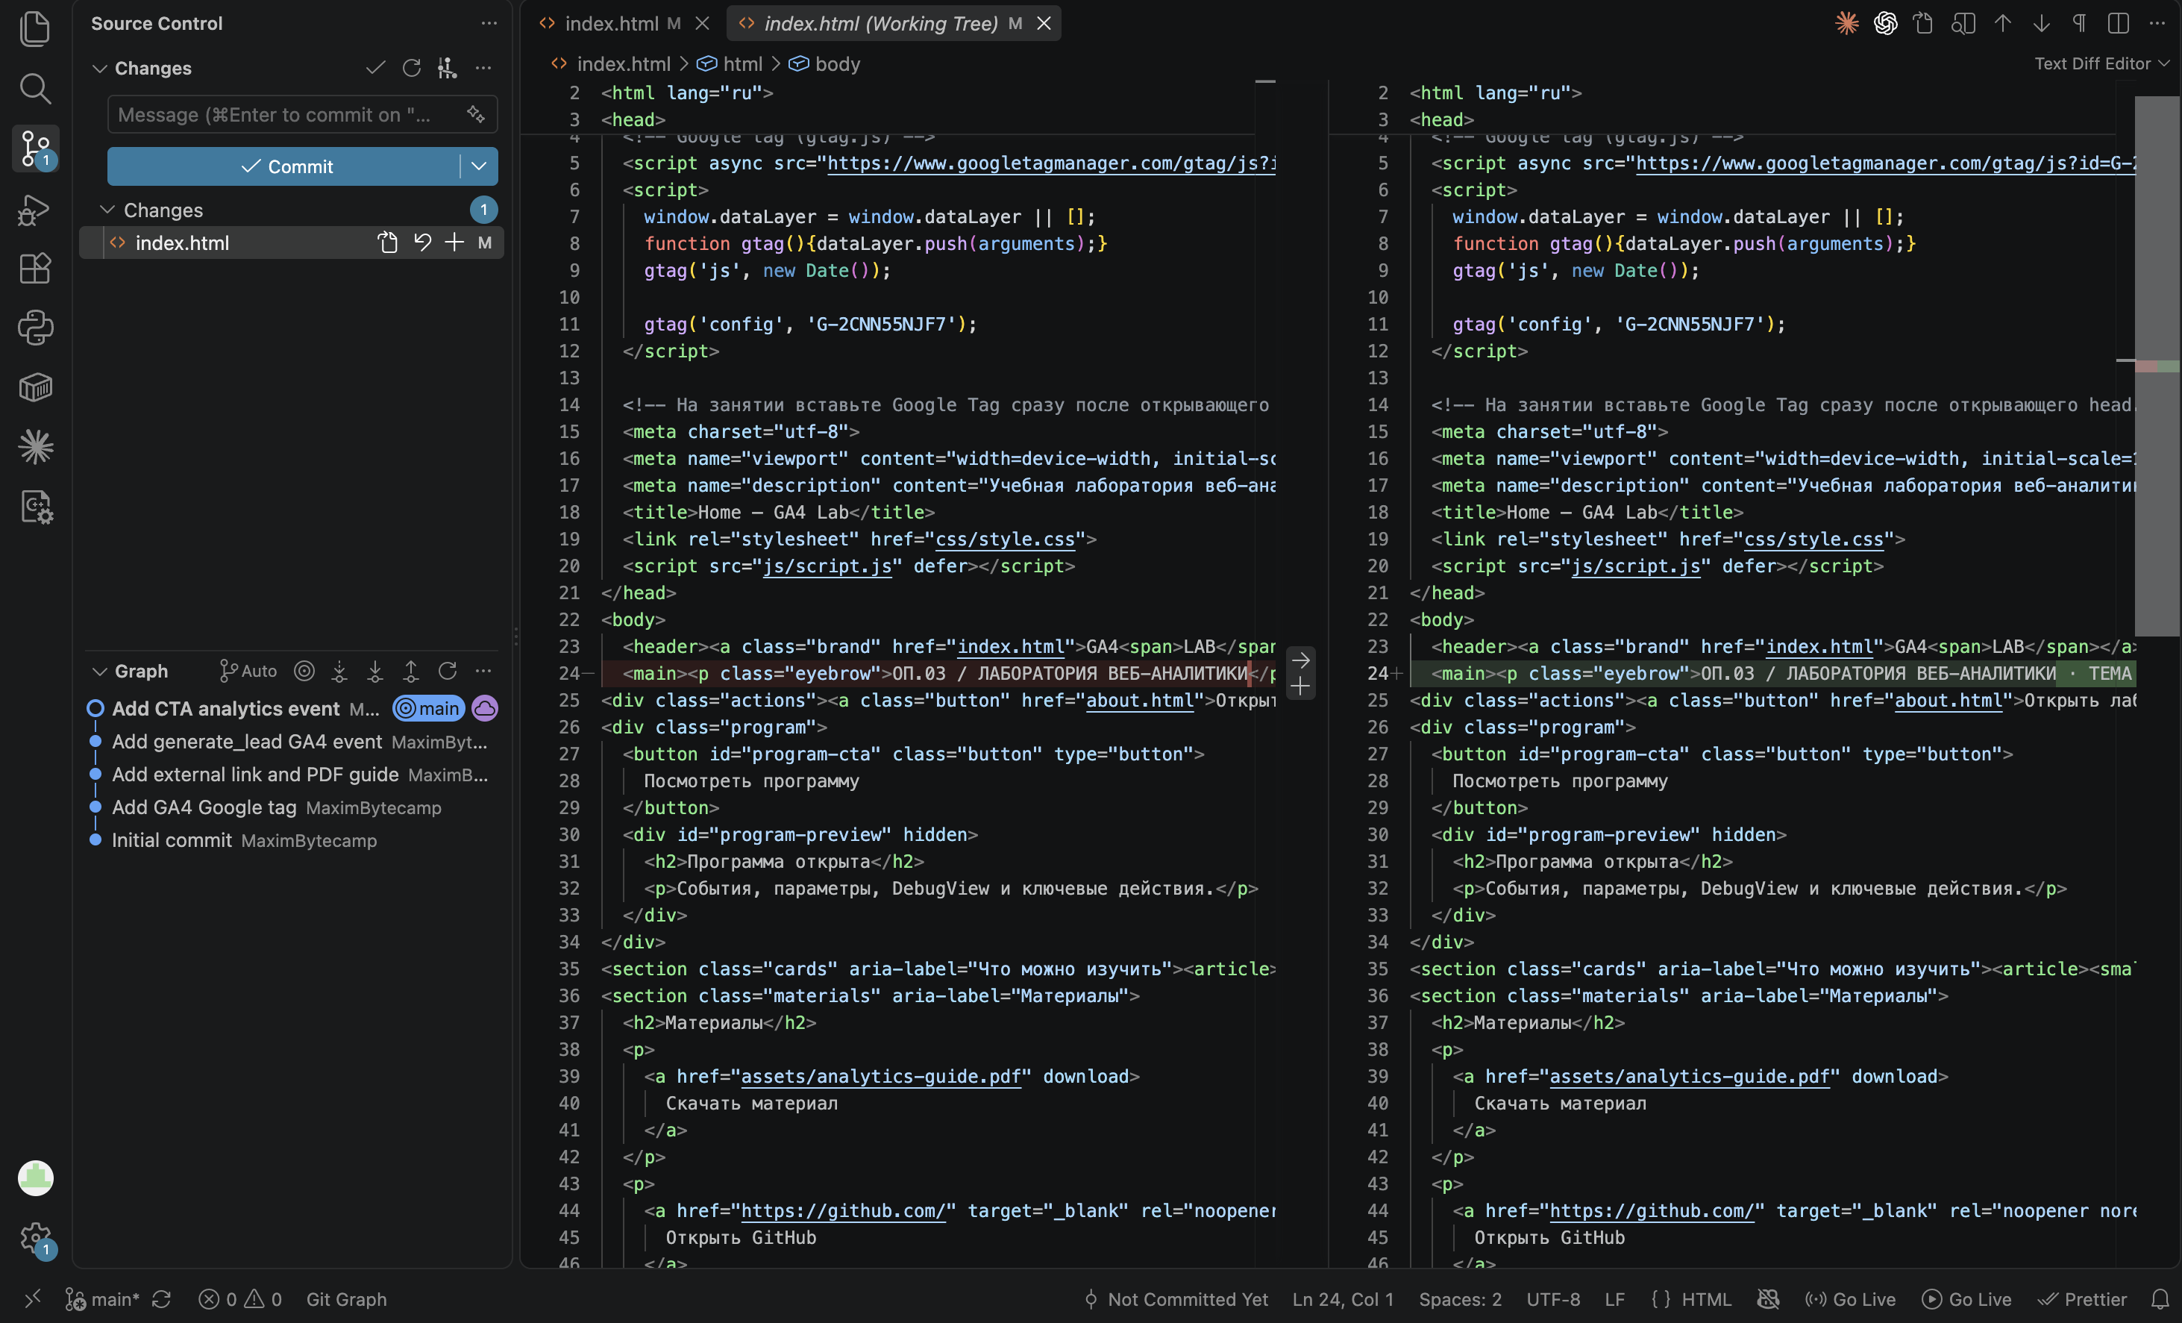Image resolution: width=2182 pixels, height=1323 pixels.
Task: Go to current history item target icon
Action: click(304, 672)
